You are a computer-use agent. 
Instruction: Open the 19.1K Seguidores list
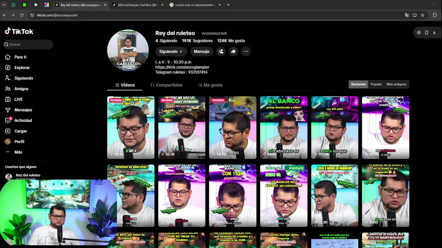197,41
